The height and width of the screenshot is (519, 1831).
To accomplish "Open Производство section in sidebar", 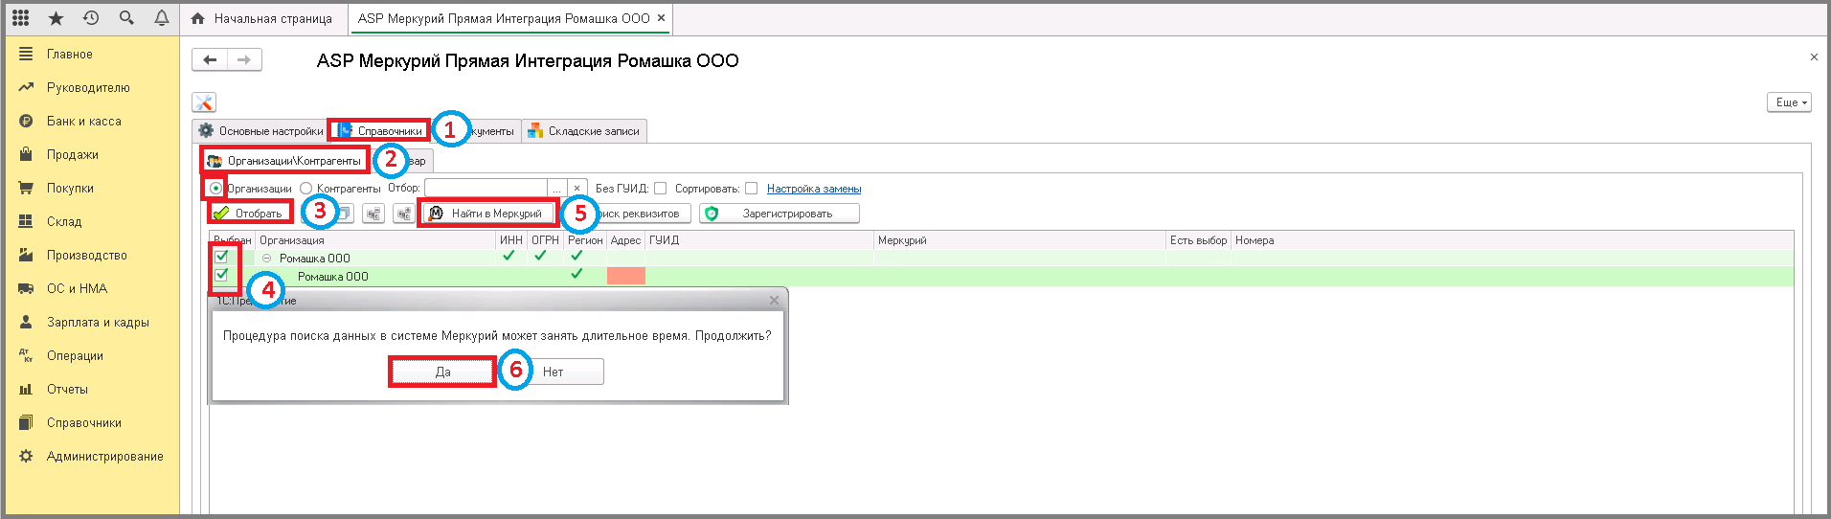I will 86,256.
